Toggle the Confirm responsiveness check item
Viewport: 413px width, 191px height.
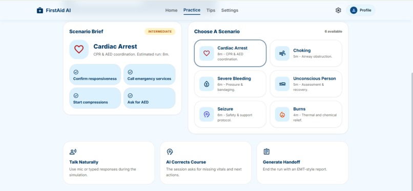coord(95,75)
